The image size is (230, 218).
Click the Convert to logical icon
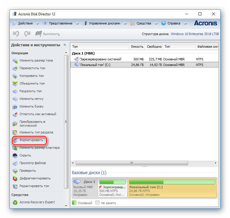pyautogui.click(x=15, y=123)
